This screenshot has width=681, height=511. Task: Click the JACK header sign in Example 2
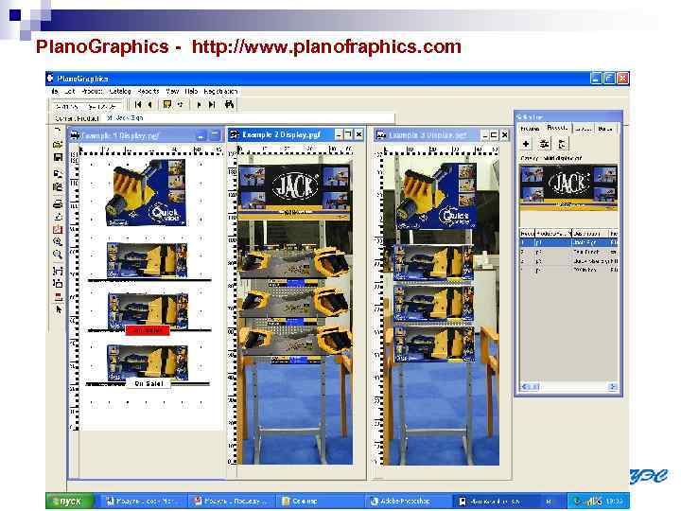coord(294,190)
